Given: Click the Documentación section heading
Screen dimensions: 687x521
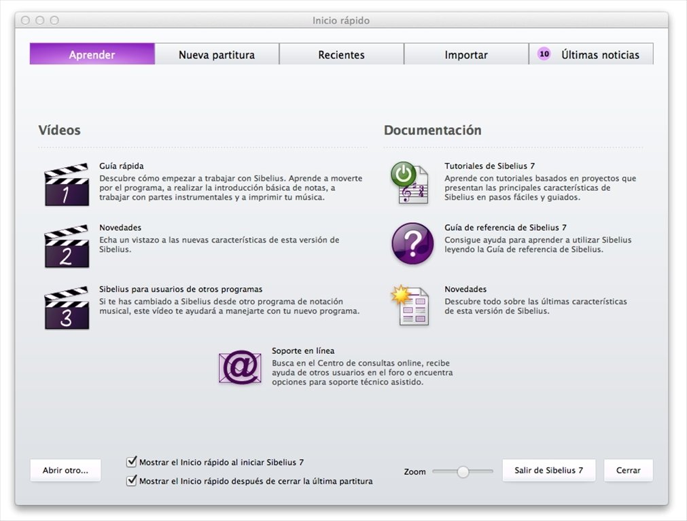Looking at the screenshot, I should point(432,130).
